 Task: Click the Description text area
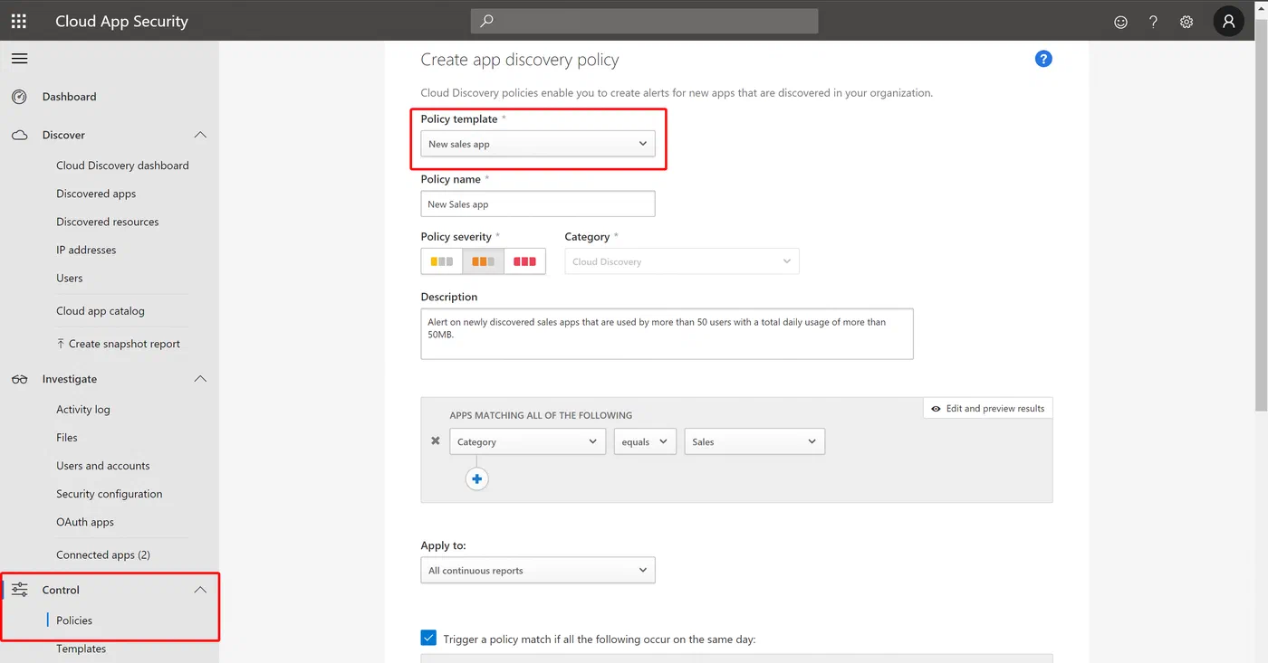(667, 334)
